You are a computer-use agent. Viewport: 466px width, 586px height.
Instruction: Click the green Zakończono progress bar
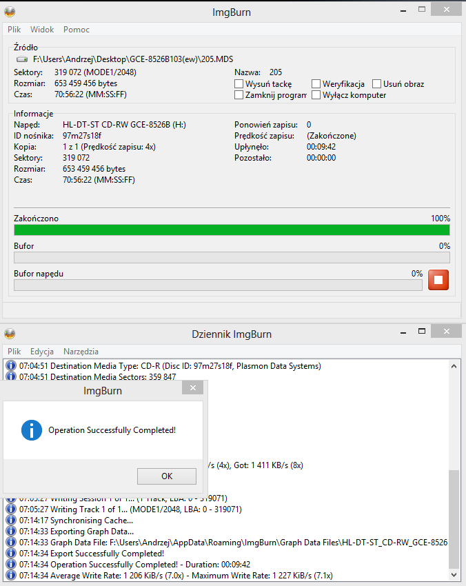(232, 230)
